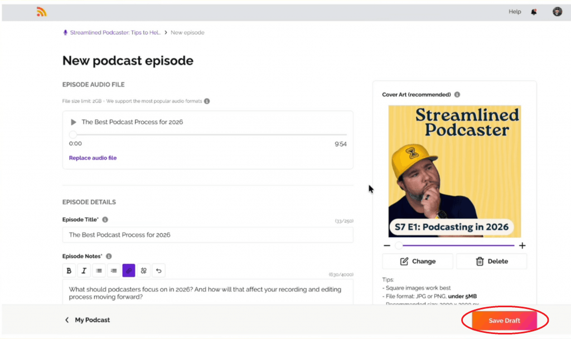Screen dimensions: 571x339
Task: Apply italic formatting in episode notes
Action: [x=84, y=271]
